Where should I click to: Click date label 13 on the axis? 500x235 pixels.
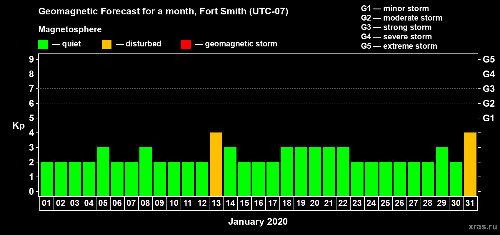(x=216, y=203)
